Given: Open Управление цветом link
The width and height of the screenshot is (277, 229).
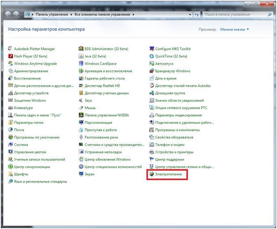Looking at the screenshot, I should coord(30,152).
